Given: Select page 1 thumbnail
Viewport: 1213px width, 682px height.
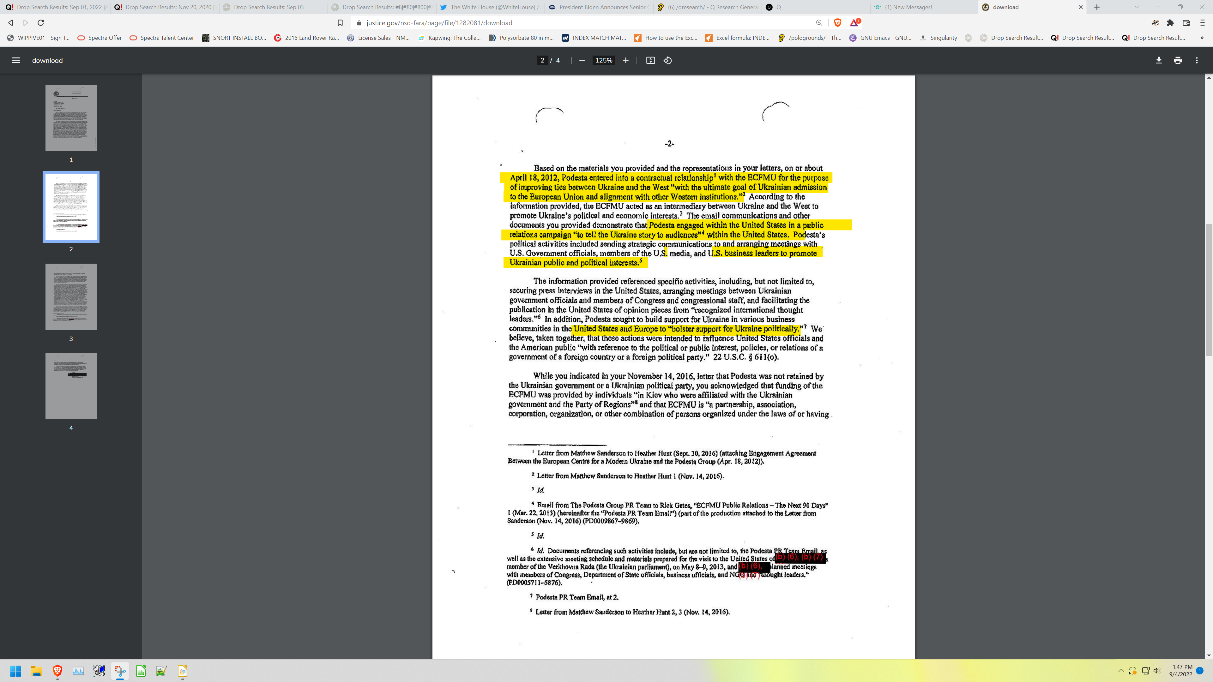Looking at the screenshot, I should click(71, 118).
